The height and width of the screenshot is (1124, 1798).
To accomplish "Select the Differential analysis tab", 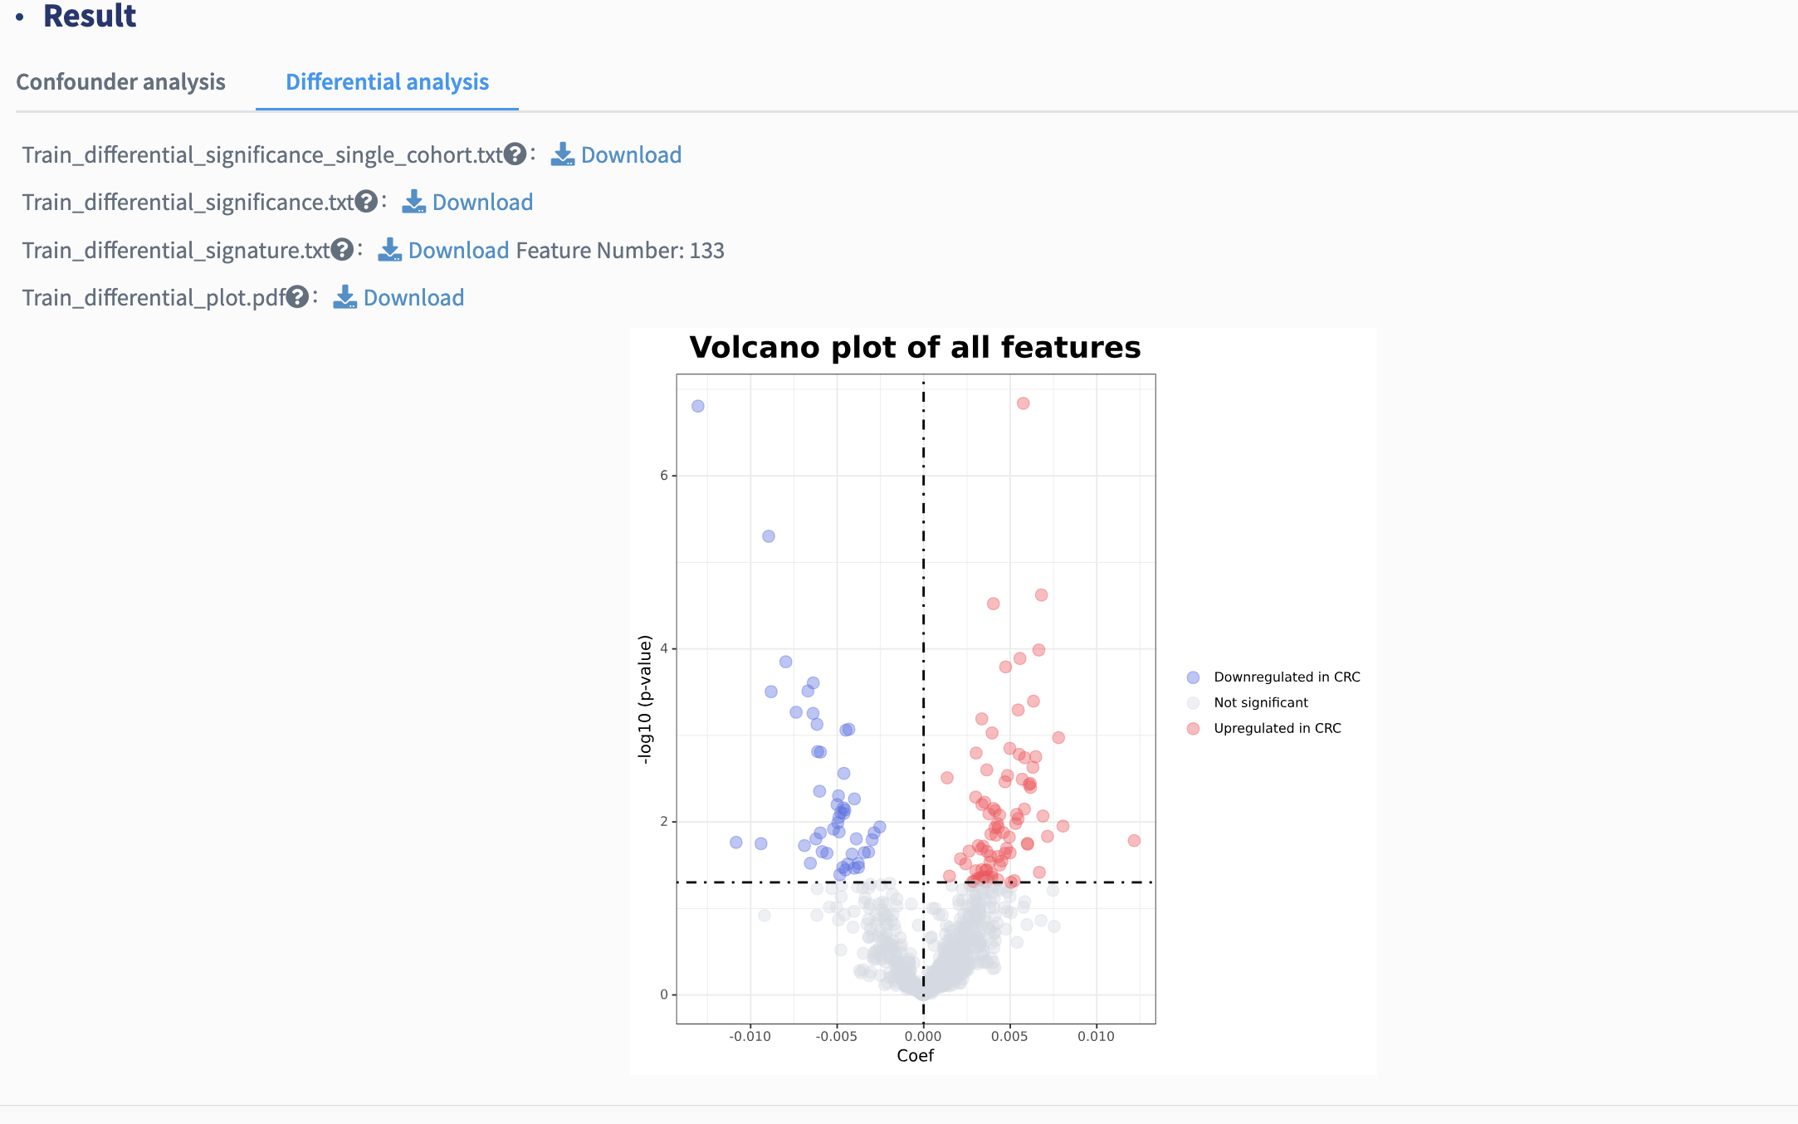I will coord(387,81).
